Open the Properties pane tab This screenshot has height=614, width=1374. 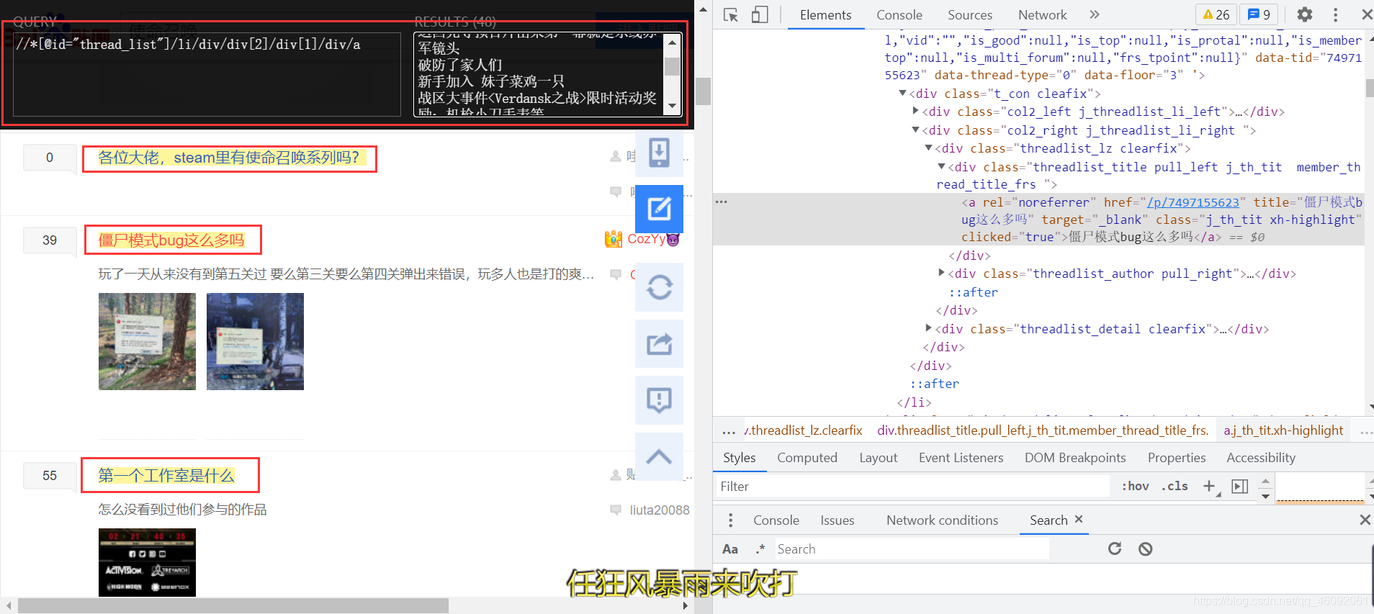(x=1177, y=458)
